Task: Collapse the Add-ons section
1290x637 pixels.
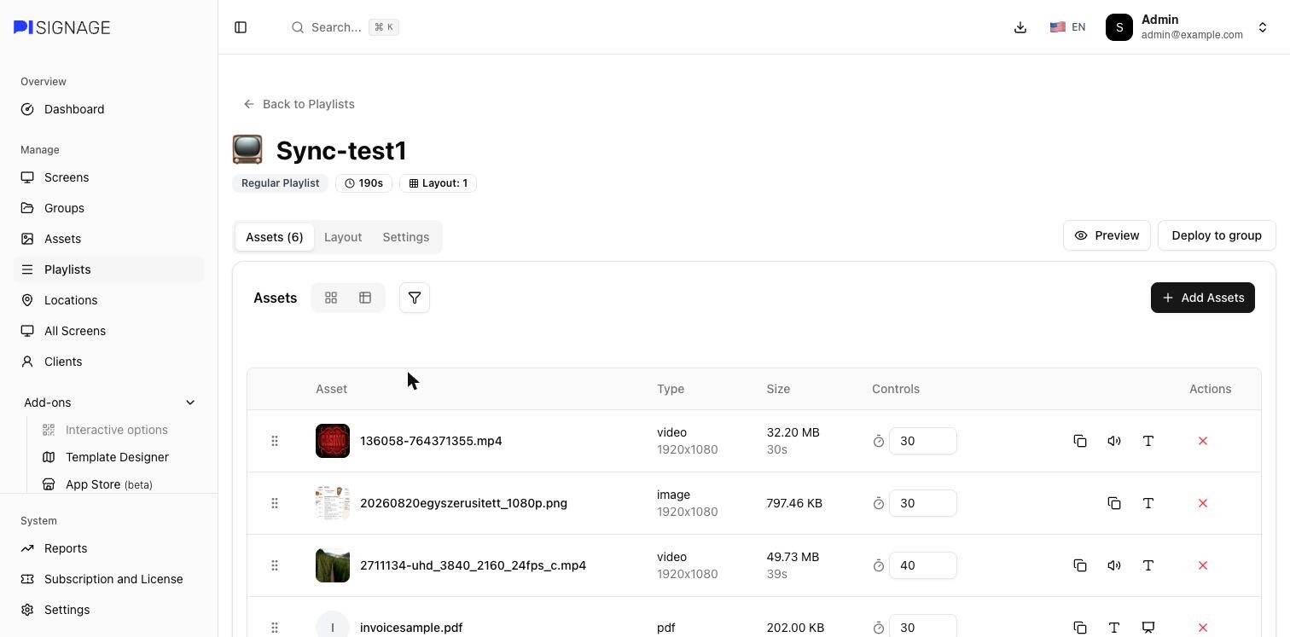Action: pyautogui.click(x=109, y=402)
